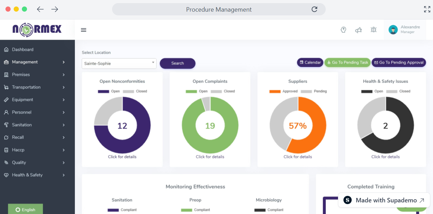Open the bug report icon
The image size is (433, 214).
point(374,30)
